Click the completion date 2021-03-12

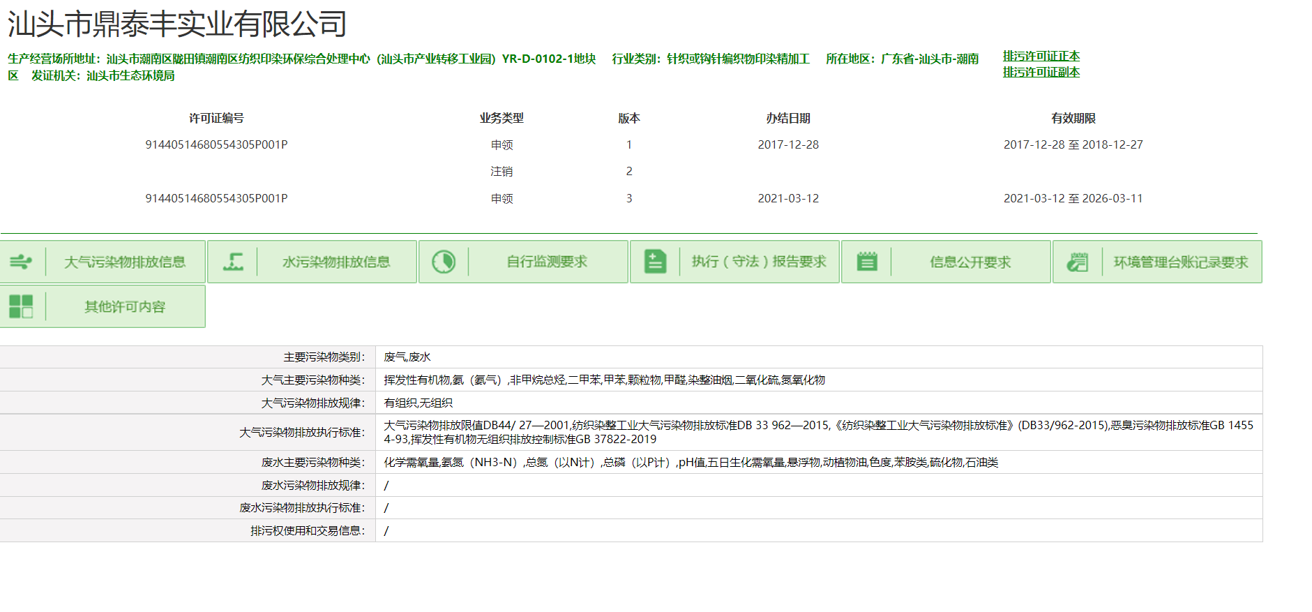pos(788,198)
